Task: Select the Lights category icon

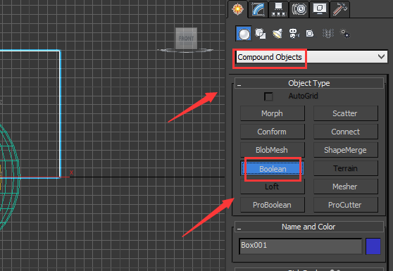Action: (x=277, y=33)
